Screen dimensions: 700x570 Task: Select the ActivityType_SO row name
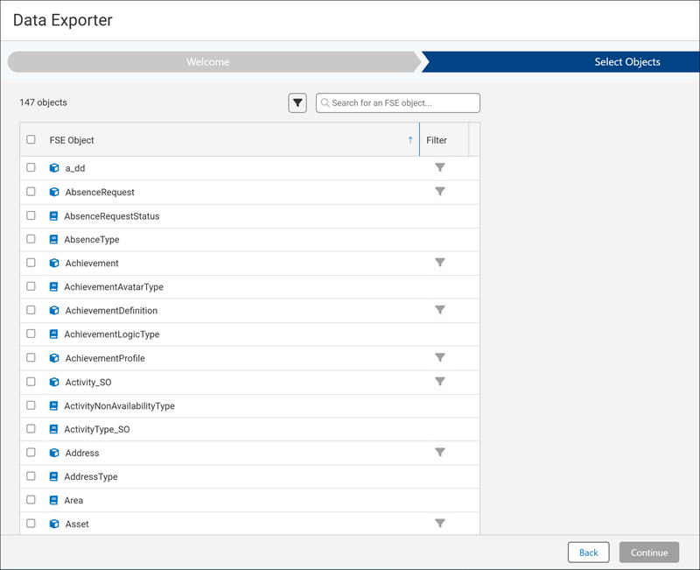97,429
